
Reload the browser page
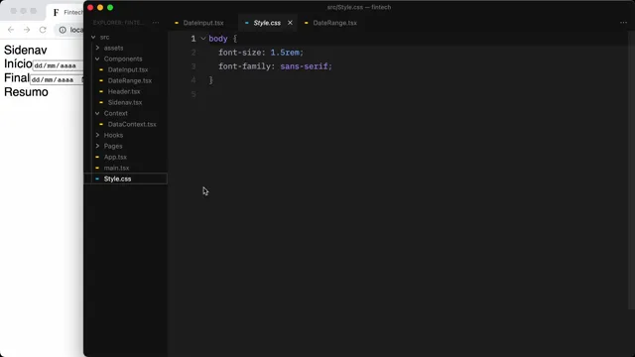(43, 30)
